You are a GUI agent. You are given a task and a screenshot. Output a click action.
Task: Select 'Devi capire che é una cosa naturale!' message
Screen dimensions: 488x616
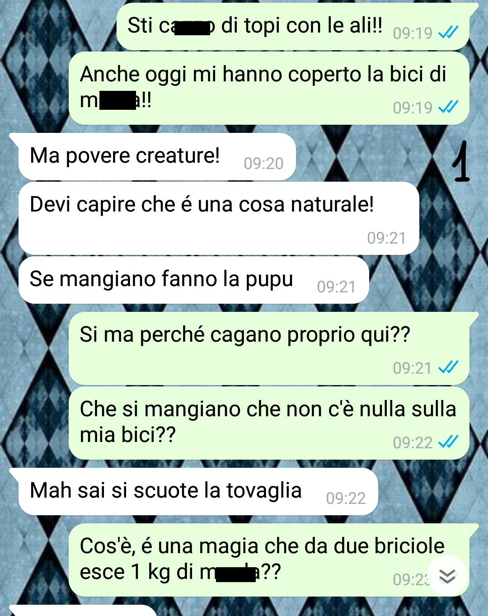pos(219,218)
